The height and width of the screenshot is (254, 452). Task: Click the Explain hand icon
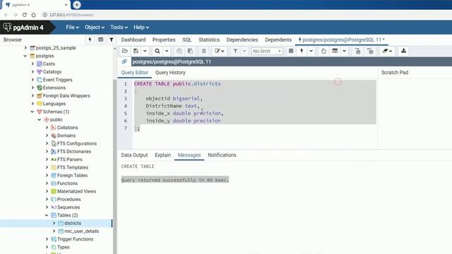coord(323,51)
